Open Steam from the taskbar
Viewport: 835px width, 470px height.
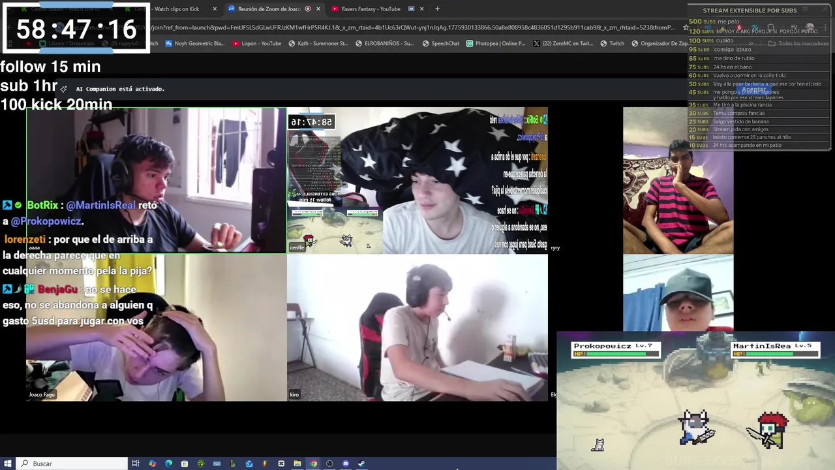click(361, 463)
